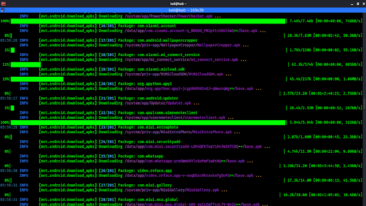Click the uimremoteclient 100% progress bar

(x=148, y=122)
